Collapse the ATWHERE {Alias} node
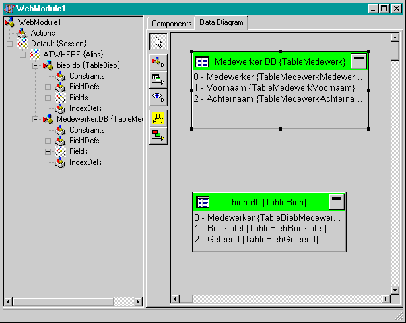This screenshot has height=323, width=406. (22, 55)
